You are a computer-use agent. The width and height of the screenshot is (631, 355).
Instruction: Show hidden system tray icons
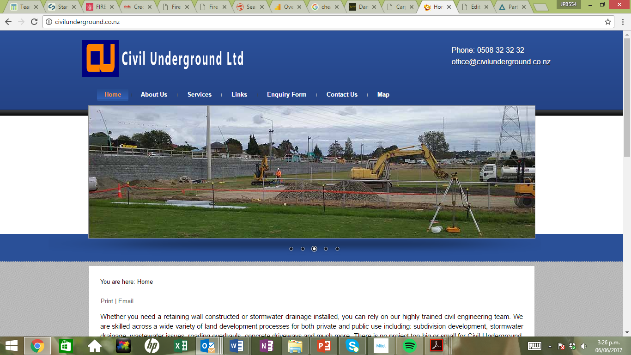550,346
